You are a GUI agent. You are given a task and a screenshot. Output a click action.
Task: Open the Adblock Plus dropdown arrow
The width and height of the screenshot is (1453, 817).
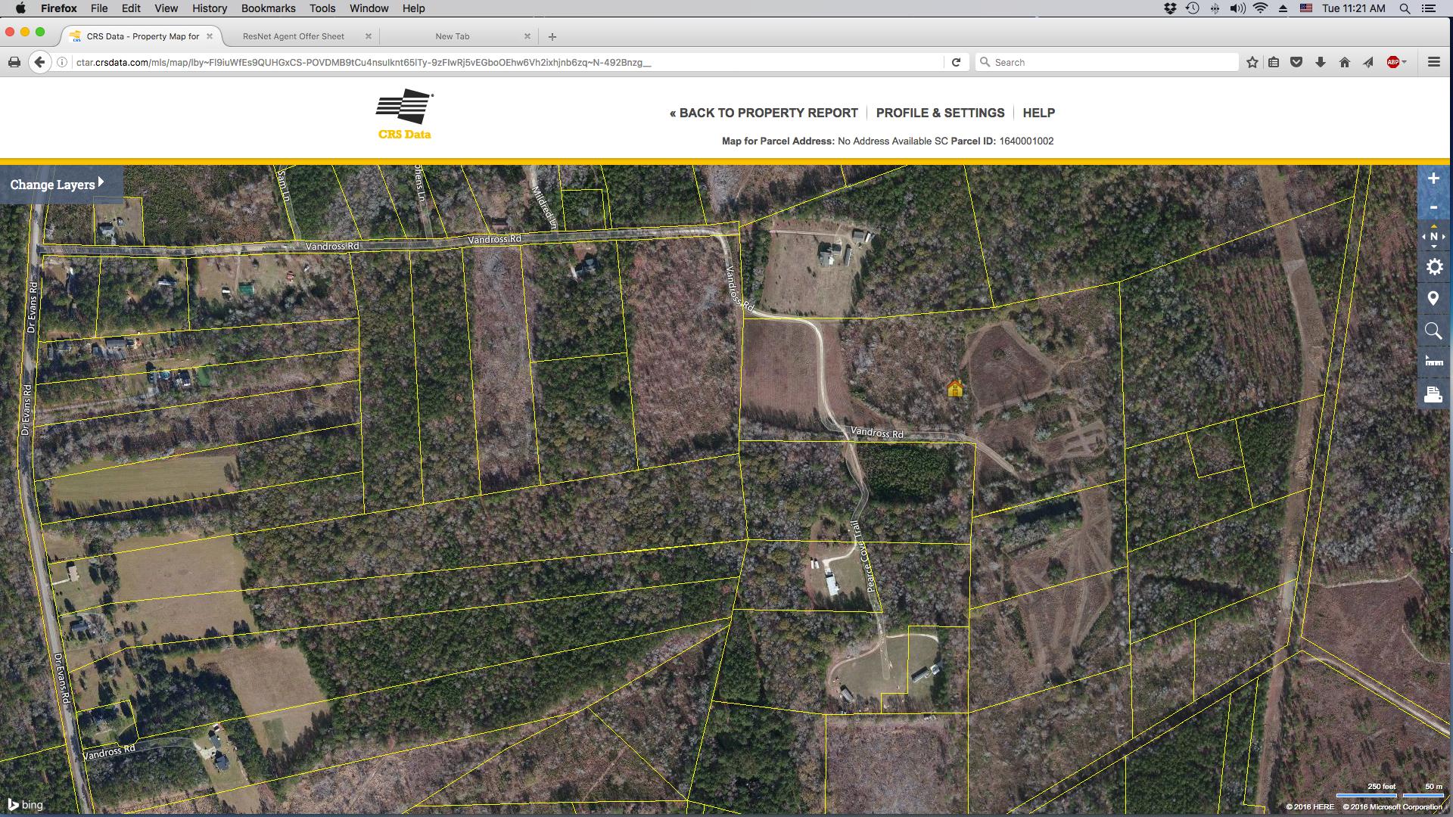1405,62
